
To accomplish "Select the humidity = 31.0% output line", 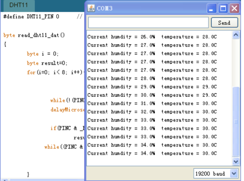I will [152, 104].
